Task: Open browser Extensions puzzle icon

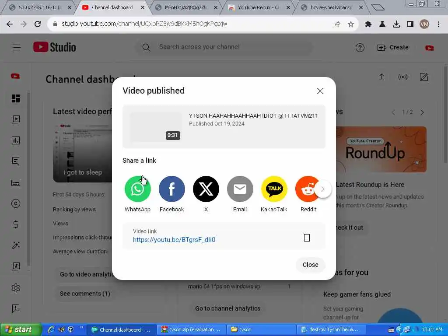Action: coord(368,24)
